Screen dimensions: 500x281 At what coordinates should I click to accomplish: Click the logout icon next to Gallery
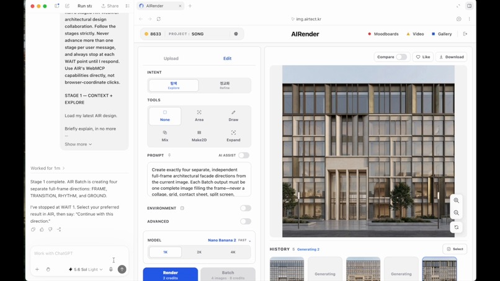[465, 34]
